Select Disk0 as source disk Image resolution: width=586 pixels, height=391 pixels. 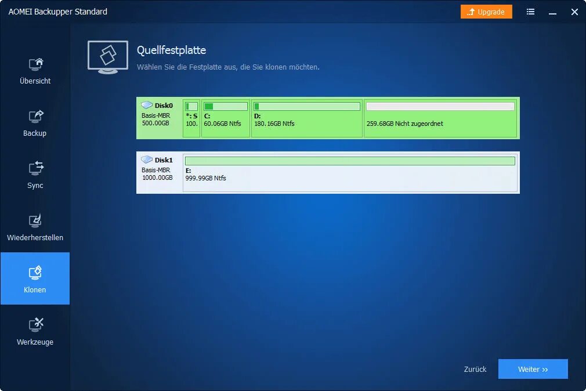(x=328, y=118)
